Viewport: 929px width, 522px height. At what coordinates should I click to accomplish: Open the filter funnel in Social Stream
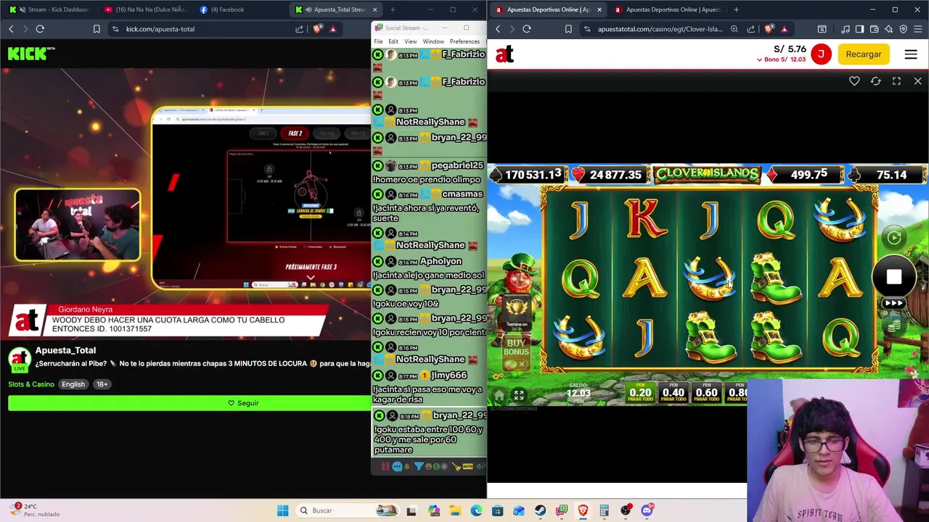[419, 467]
